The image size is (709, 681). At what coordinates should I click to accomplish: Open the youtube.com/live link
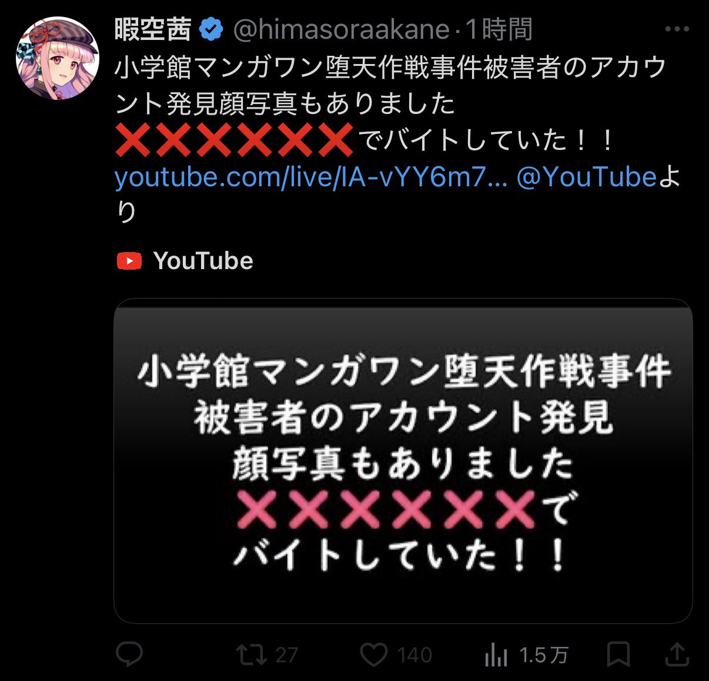[311, 176]
